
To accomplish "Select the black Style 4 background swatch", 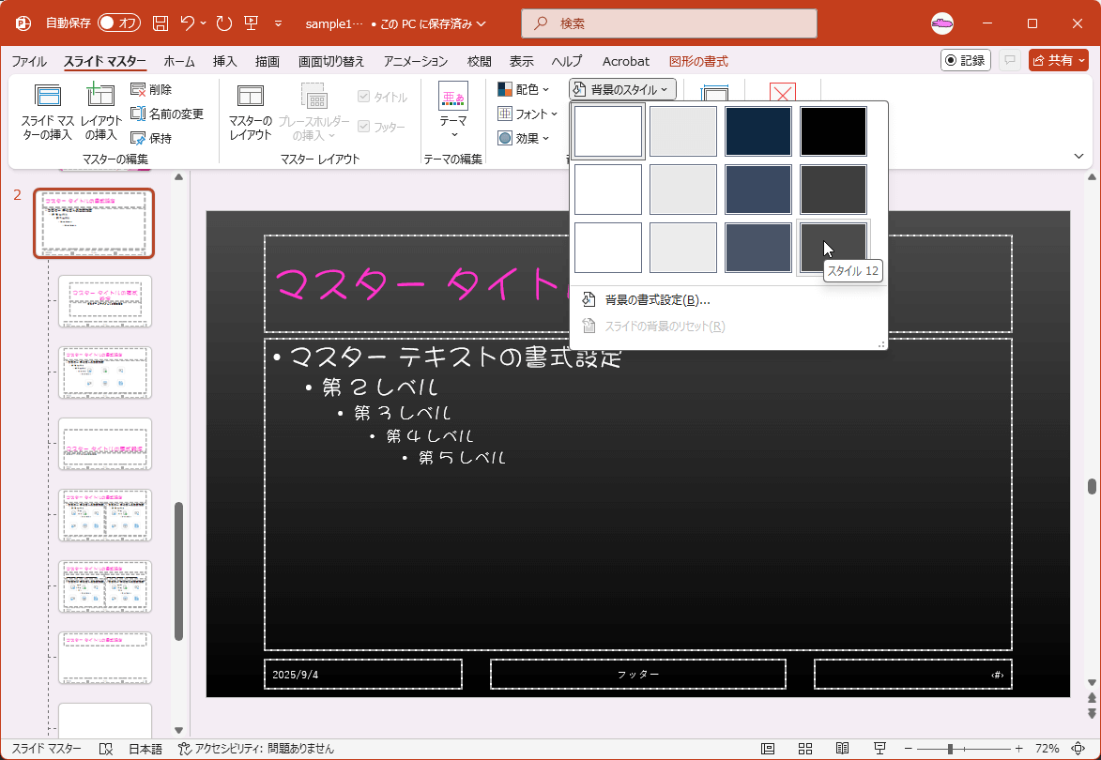I will pyautogui.click(x=832, y=130).
